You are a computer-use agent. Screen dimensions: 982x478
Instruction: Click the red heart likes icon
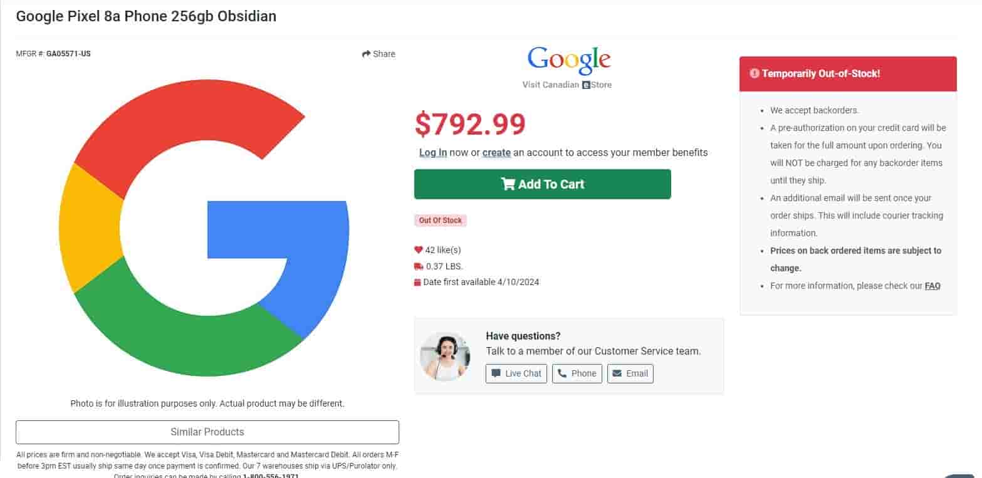point(419,250)
